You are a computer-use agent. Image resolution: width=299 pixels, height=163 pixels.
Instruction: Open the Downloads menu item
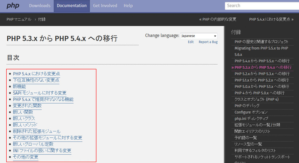coord(40,6)
